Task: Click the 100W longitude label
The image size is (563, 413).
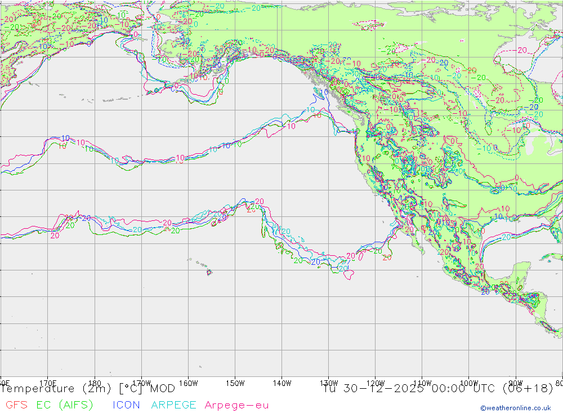Action: click(x=469, y=383)
